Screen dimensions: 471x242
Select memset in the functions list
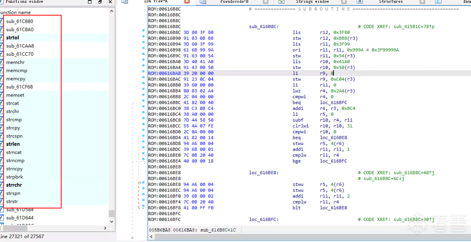point(15,95)
